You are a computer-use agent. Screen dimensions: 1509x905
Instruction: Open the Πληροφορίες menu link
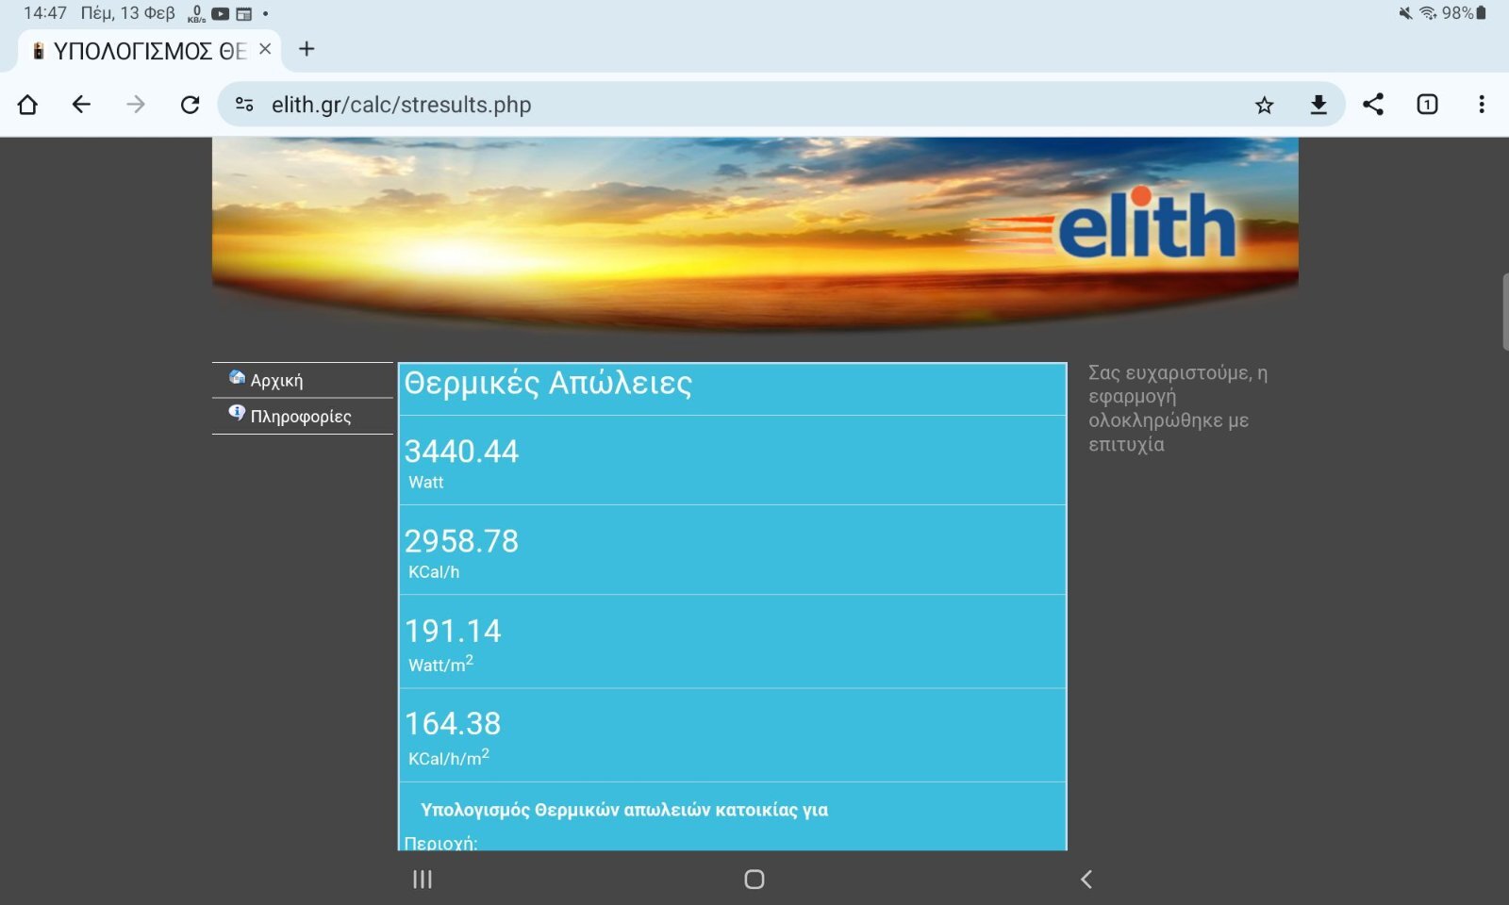coord(301,417)
